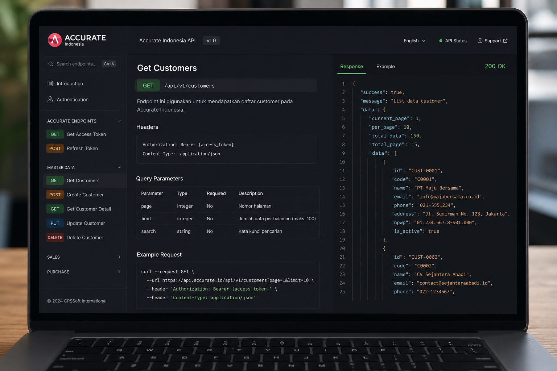This screenshot has height=371, width=557.
Task: Click the Nomor halaman description
Action: coord(255,206)
